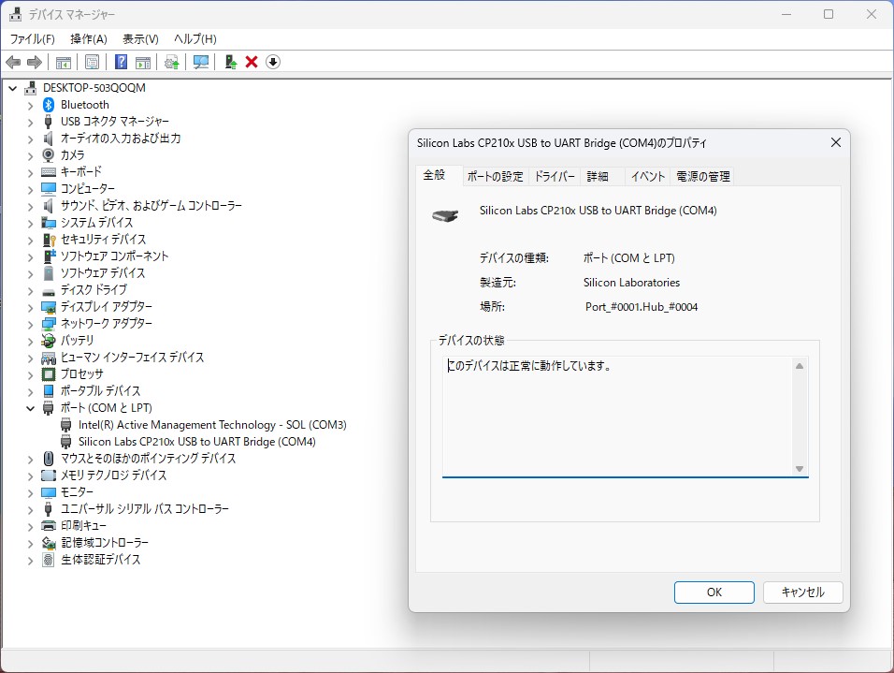894x673 pixels.
Task: Click the ネットワーク アダプター icon
Action: click(49, 324)
